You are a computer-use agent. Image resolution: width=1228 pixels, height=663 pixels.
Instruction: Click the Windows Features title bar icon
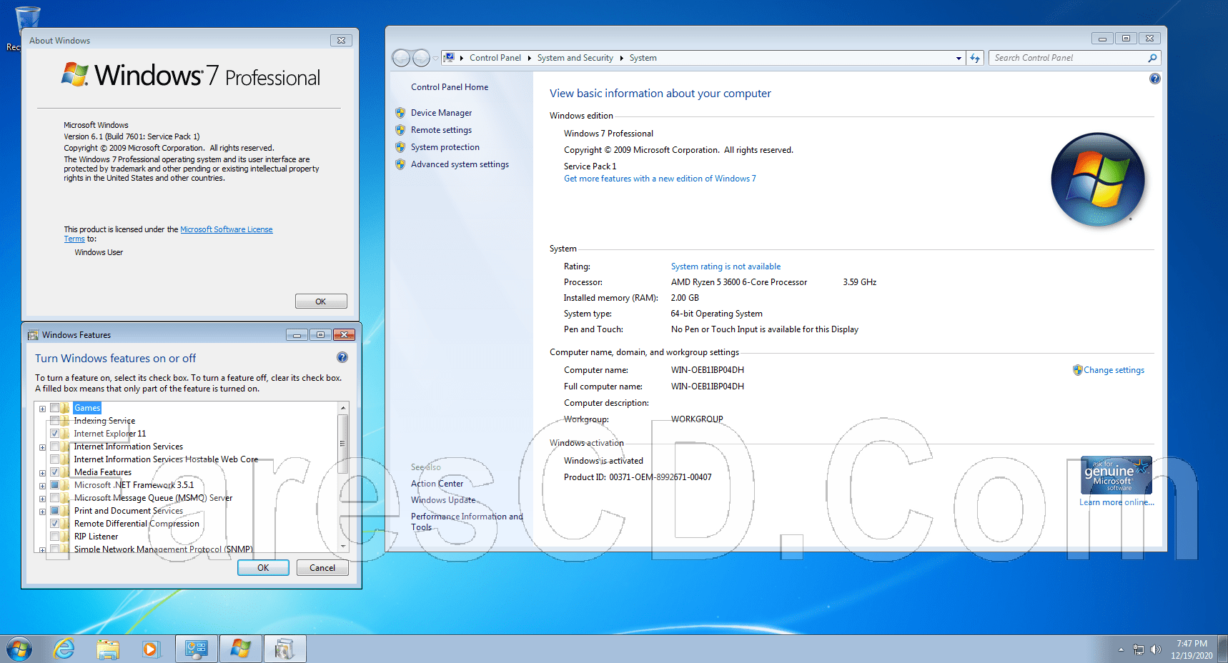pos(33,335)
